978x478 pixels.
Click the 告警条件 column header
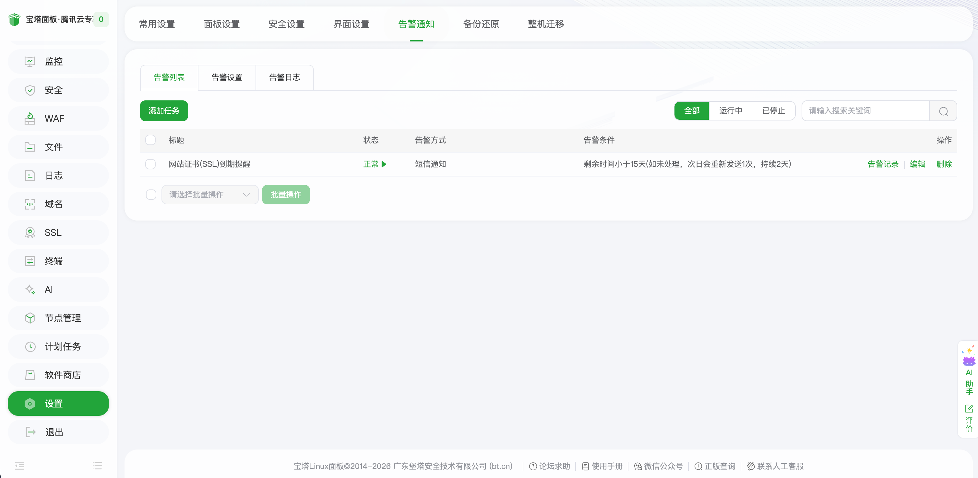pos(599,140)
